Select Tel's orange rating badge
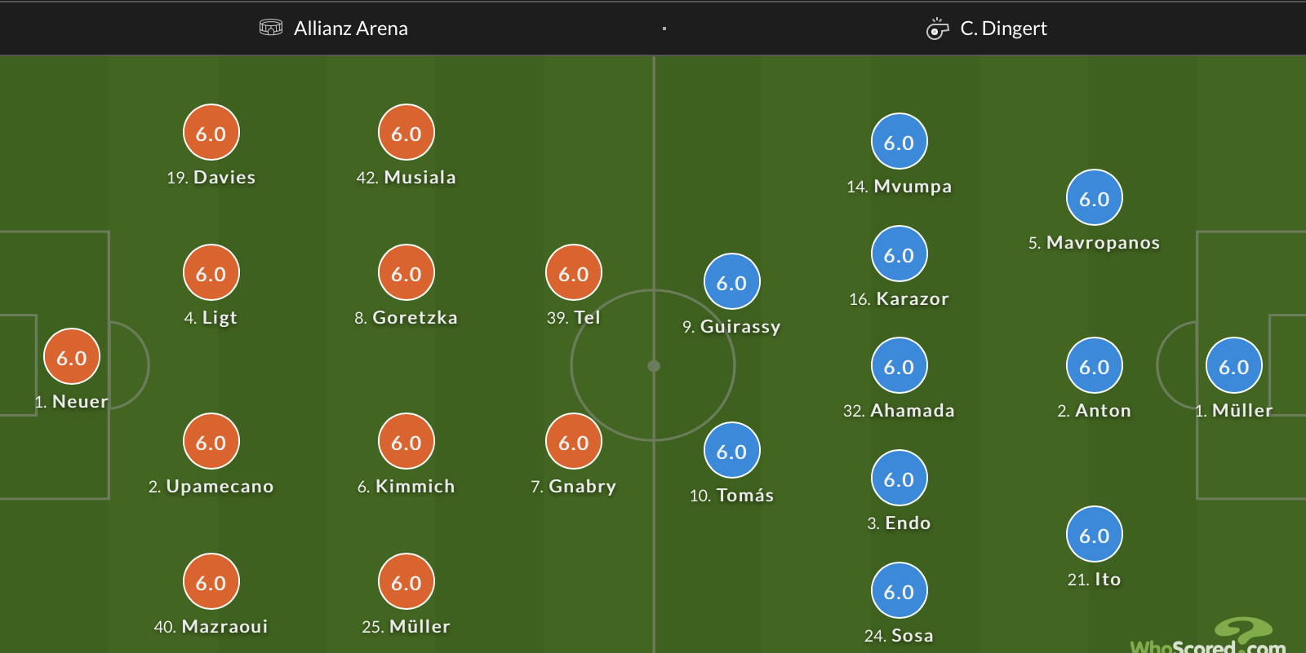1306x653 pixels. tap(573, 273)
